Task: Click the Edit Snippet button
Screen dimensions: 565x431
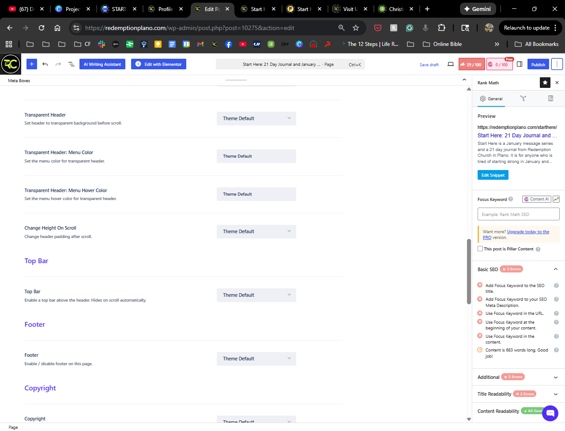Action: 493,175
